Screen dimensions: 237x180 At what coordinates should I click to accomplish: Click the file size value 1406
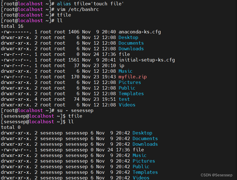[x=74, y=32]
